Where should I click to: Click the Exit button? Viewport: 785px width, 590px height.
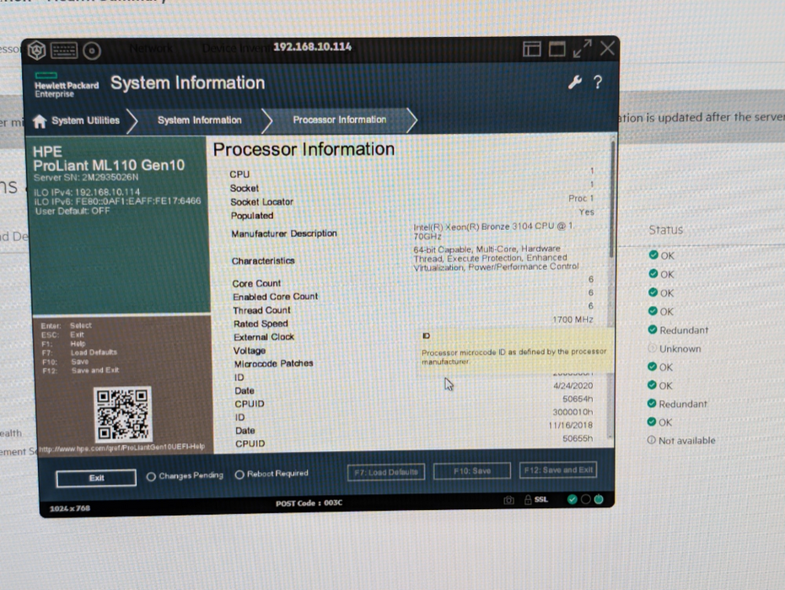point(96,478)
